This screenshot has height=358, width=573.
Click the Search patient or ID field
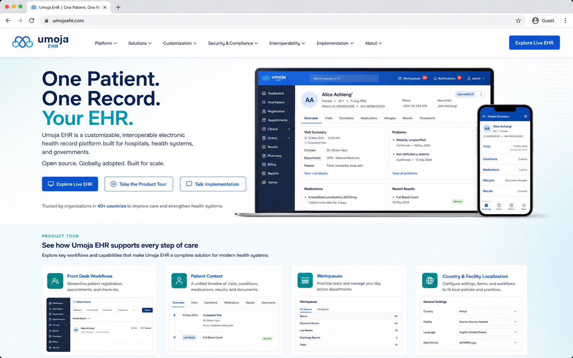click(344, 78)
